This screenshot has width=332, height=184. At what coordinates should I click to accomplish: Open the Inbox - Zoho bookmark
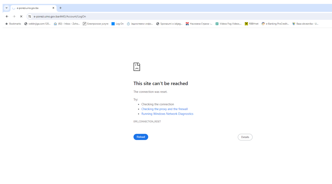(x=67, y=24)
